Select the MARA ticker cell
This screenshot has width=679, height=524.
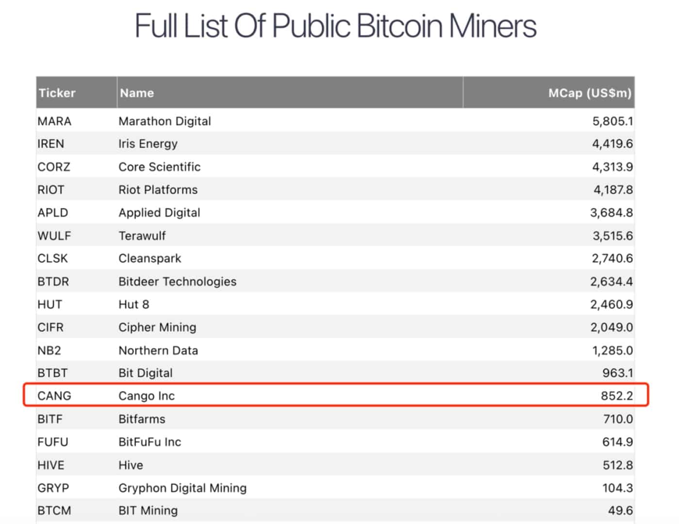pyautogui.click(x=54, y=121)
